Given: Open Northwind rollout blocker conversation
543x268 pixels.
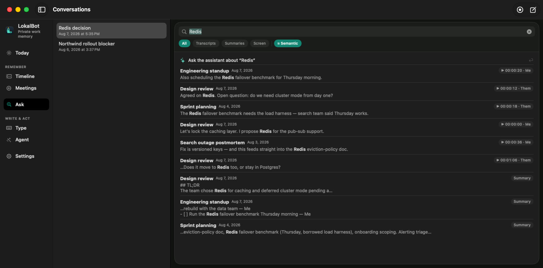Looking at the screenshot, I should tap(111, 46).
